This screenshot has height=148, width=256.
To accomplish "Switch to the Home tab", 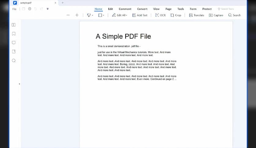I will click(98, 9).
